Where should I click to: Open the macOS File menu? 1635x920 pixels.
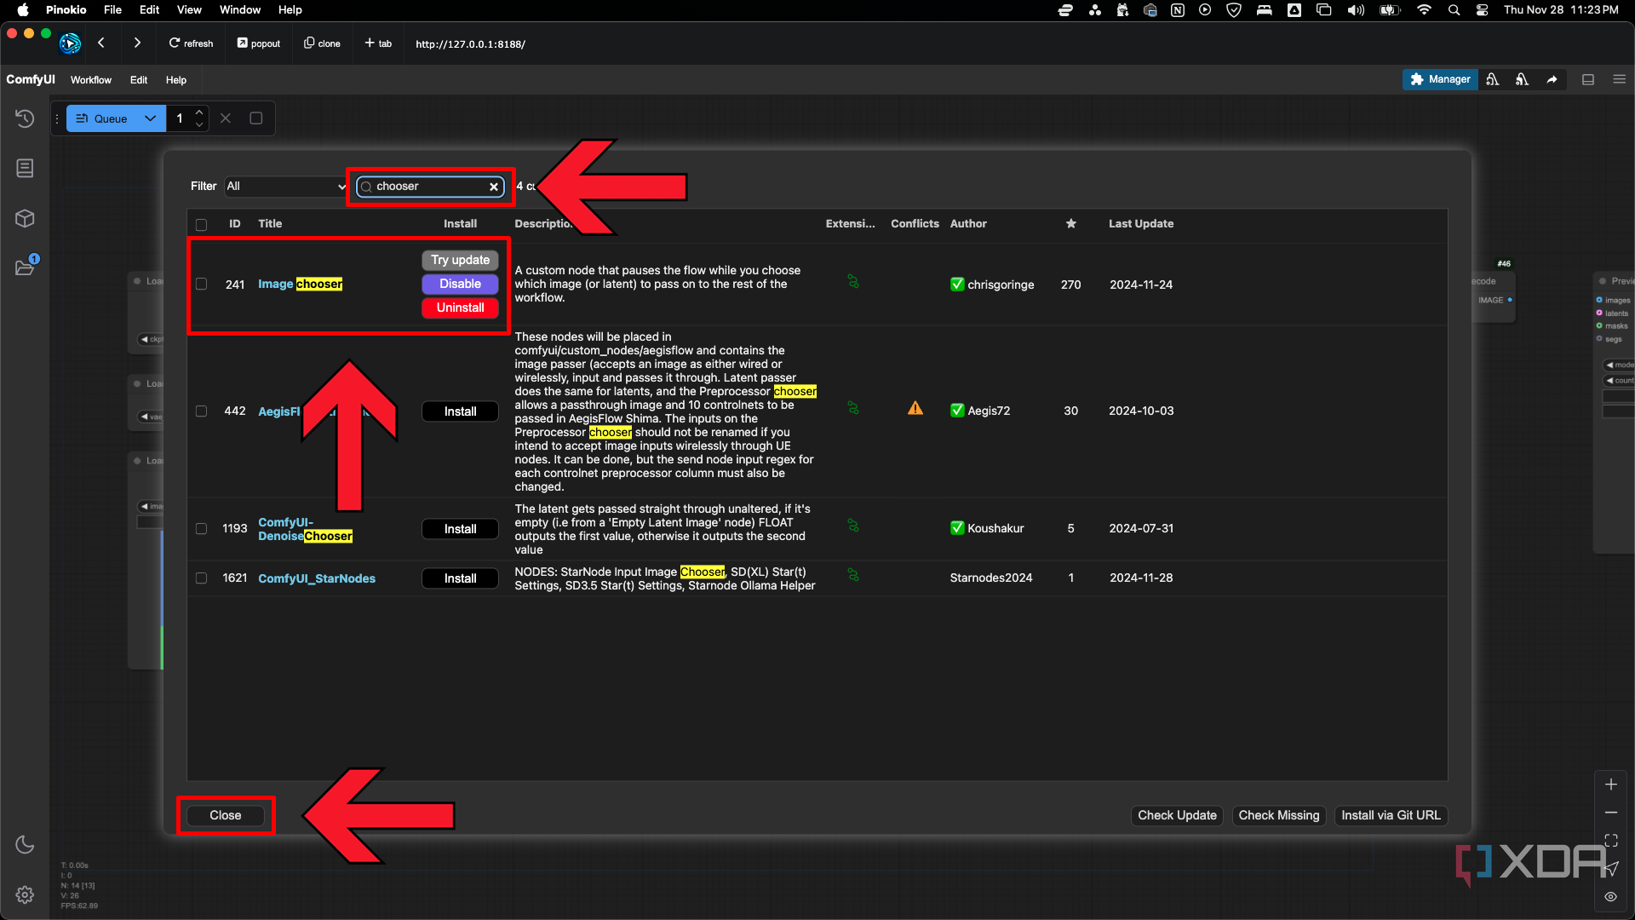(x=112, y=10)
